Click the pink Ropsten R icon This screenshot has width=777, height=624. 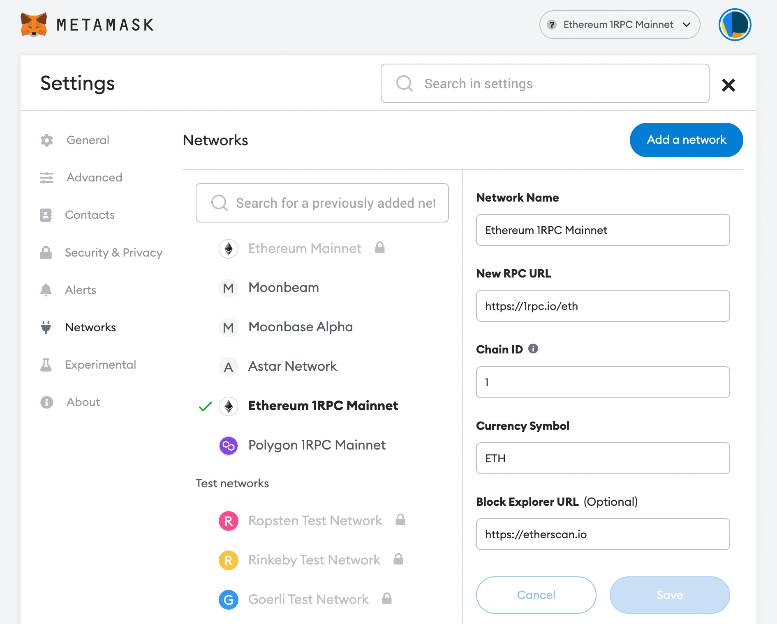(x=229, y=521)
